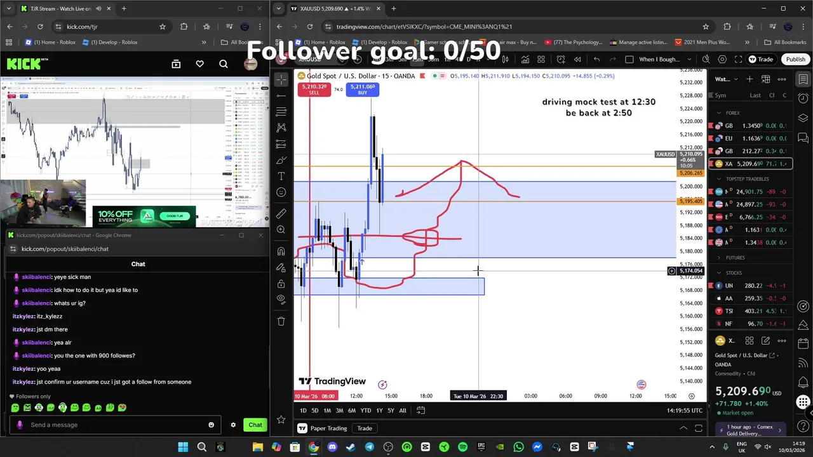
Task: Click the Kick heart following icon
Action: 199,64
